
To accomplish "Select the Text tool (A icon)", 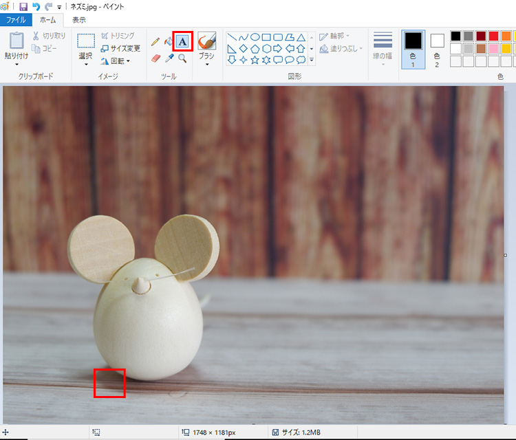I will 182,41.
